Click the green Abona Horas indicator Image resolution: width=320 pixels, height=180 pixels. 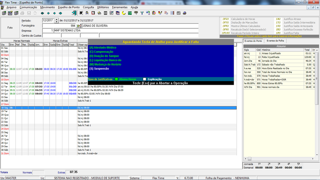click(x=116, y=79)
